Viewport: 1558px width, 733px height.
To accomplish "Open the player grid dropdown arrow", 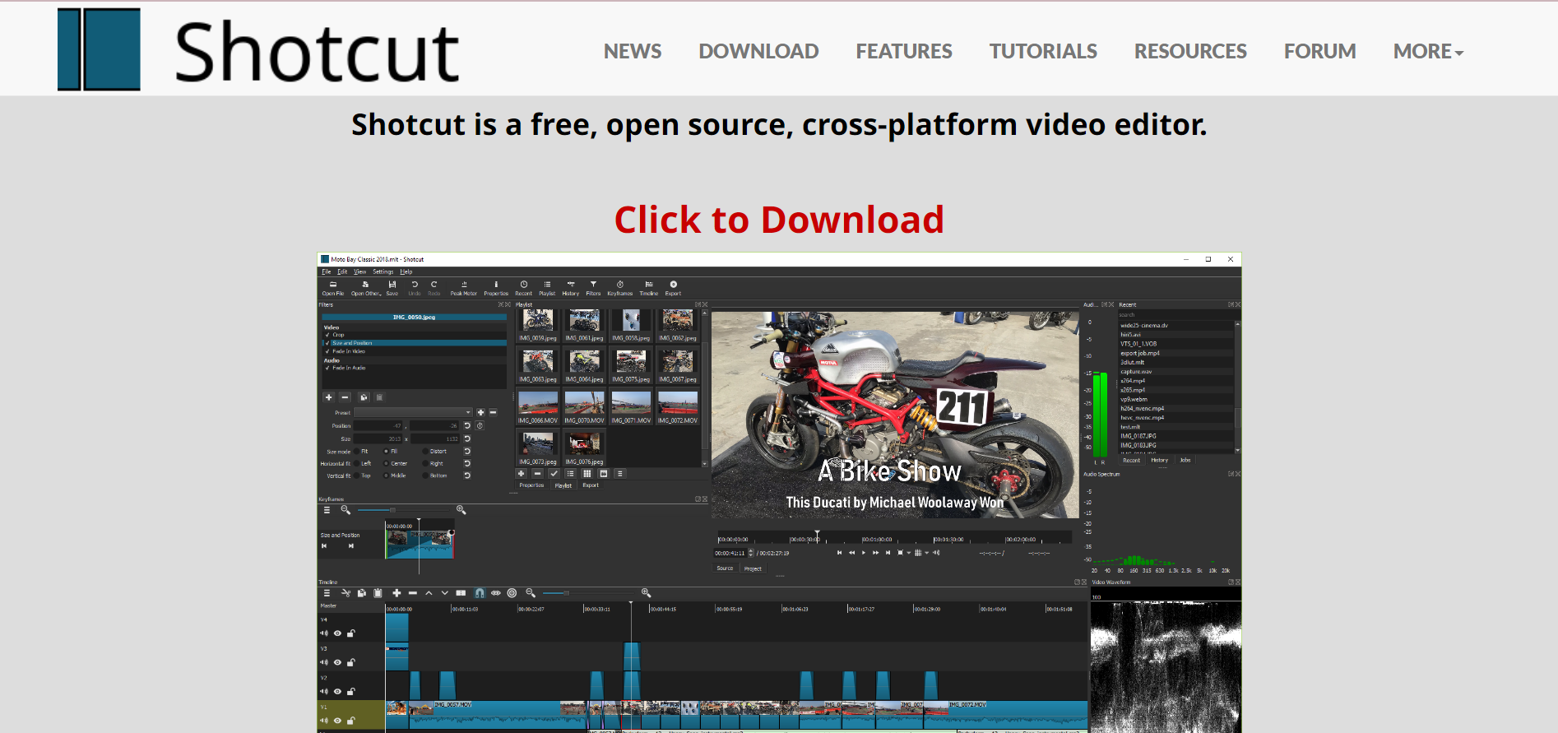I will (x=926, y=553).
